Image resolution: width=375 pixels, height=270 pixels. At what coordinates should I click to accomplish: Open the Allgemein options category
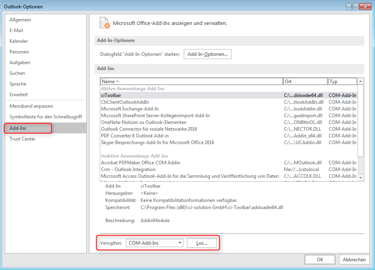(46, 20)
